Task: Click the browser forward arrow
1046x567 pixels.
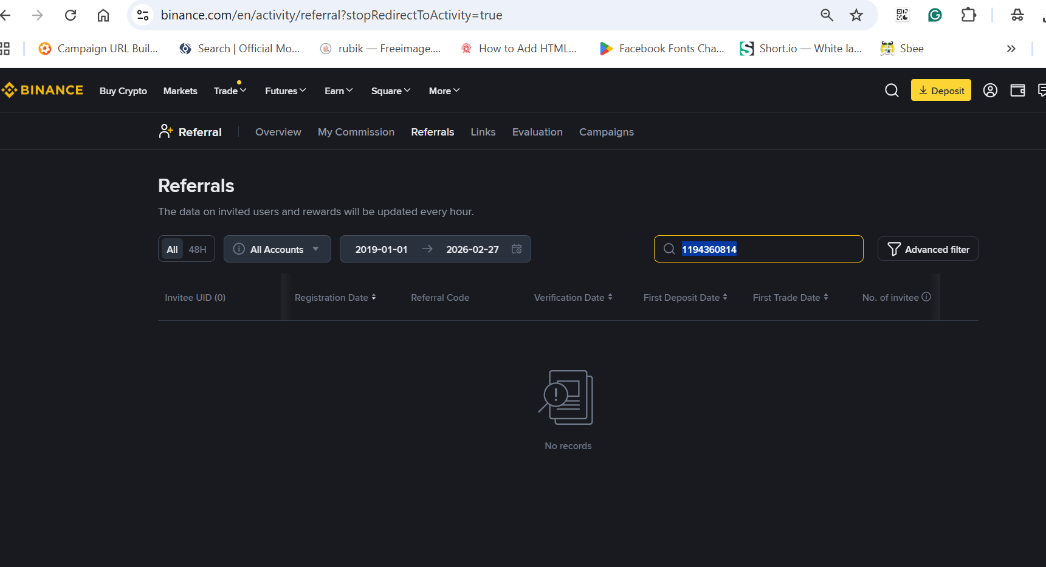Action: (38, 15)
